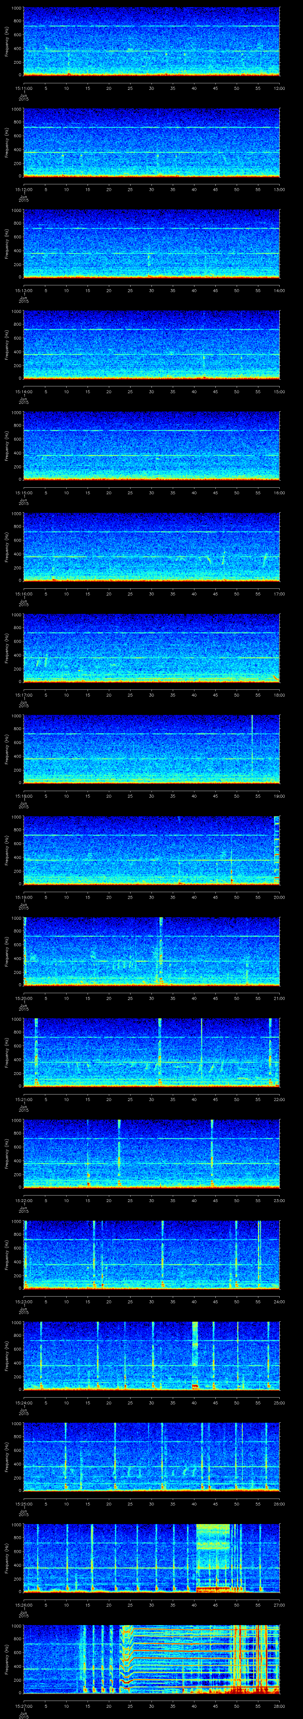Pick the spectrogram panel starting at 15:14:00
The image size is (303, 1719).
point(151,345)
